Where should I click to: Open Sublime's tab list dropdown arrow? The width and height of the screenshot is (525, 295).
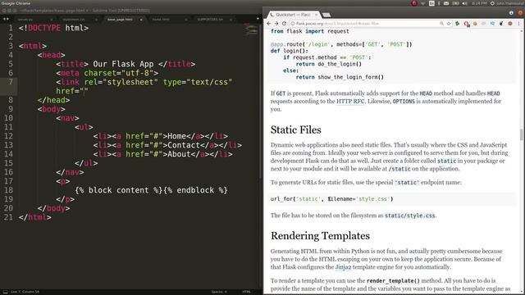(x=258, y=19)
